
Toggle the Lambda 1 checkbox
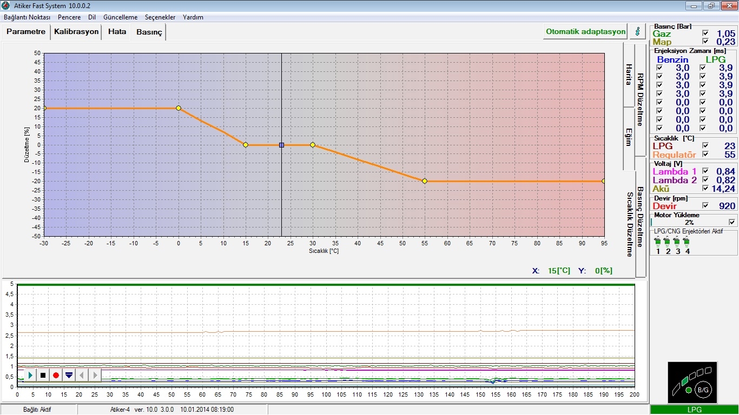pyautogui.click(x=705, y=171)
